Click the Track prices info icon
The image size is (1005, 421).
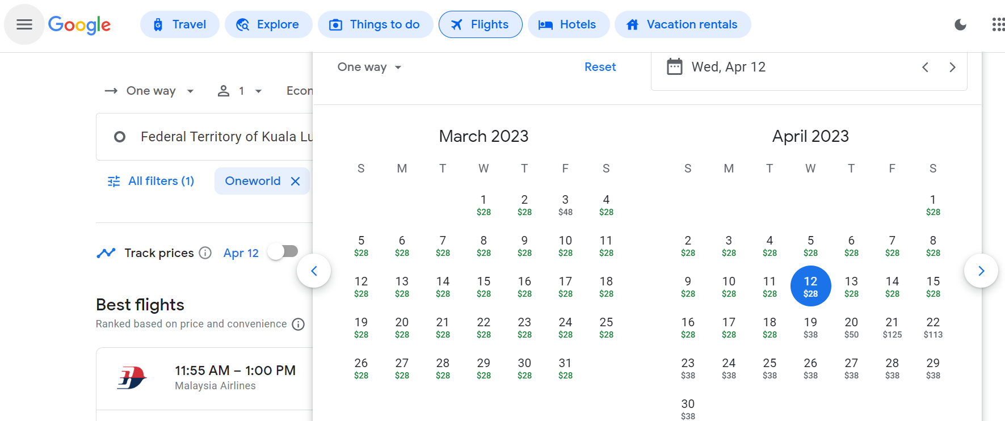click(x=205, y=253)
